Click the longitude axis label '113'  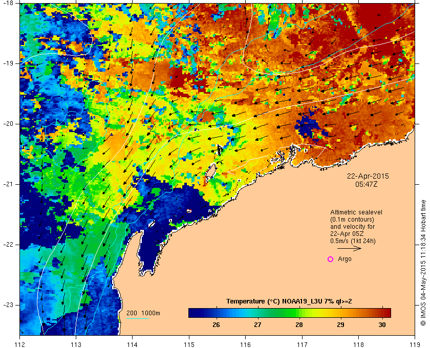point(76,344)
